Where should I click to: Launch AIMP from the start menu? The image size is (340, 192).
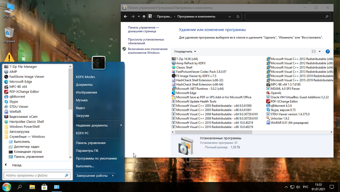[13, 72]
